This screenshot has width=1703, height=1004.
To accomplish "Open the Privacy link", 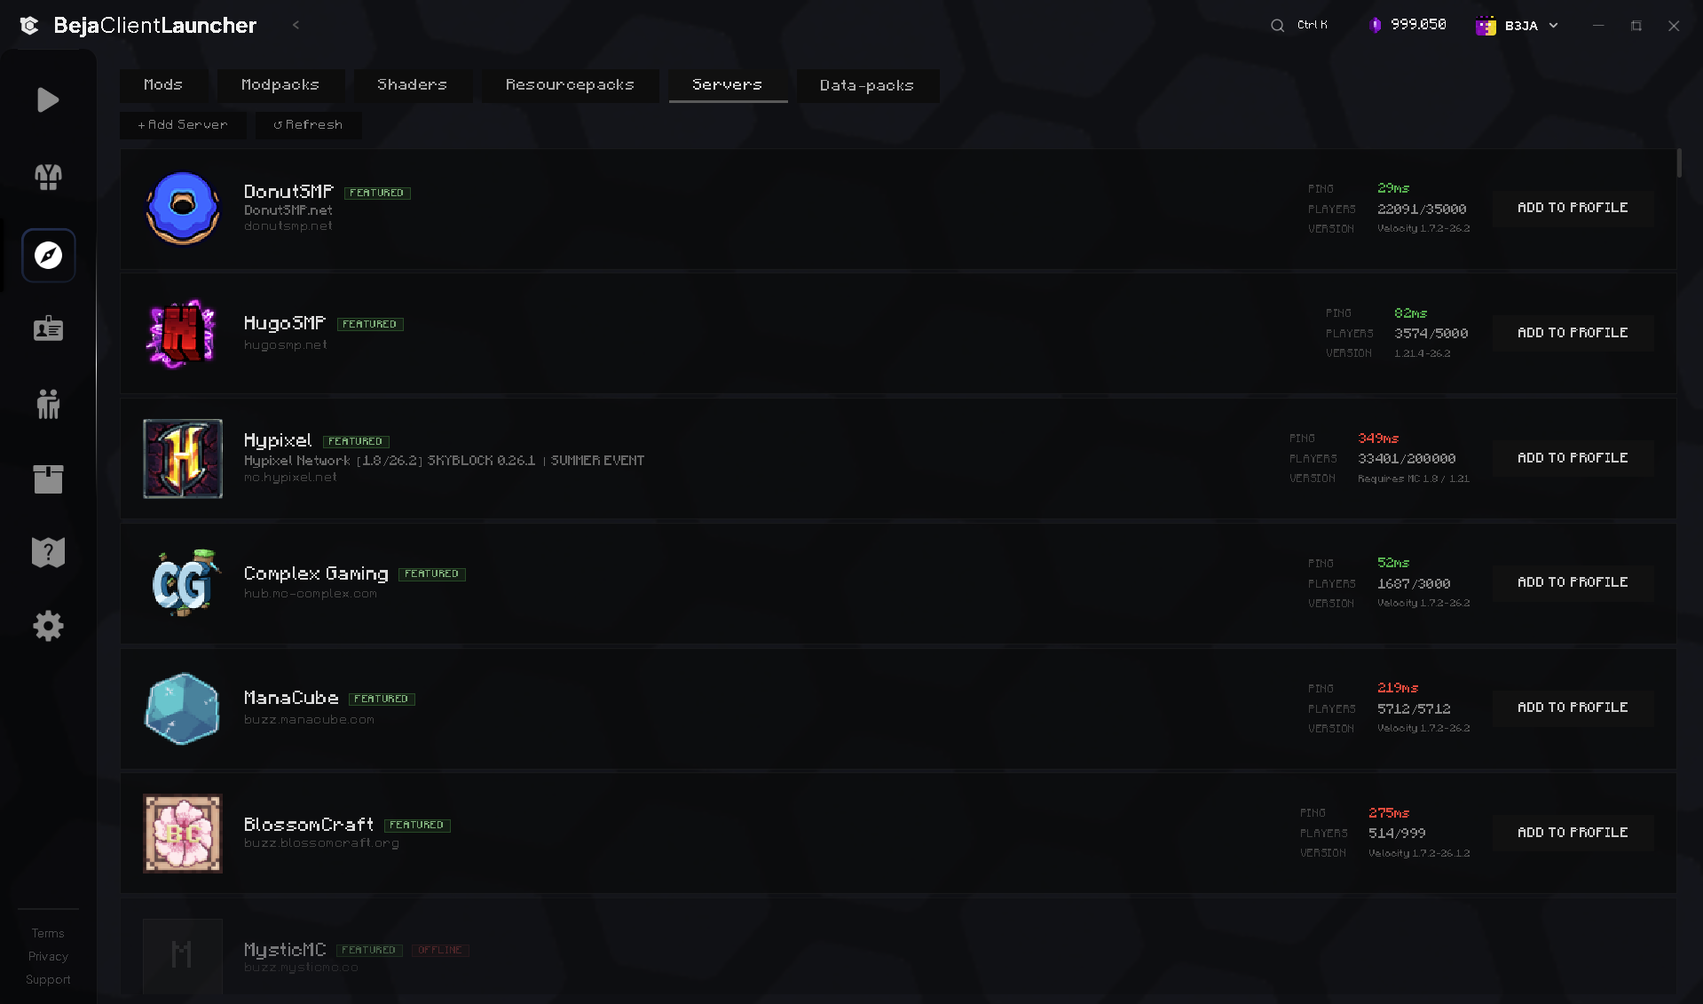I will pos(48,956).
